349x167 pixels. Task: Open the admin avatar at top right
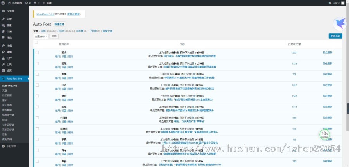coord(342,3)
